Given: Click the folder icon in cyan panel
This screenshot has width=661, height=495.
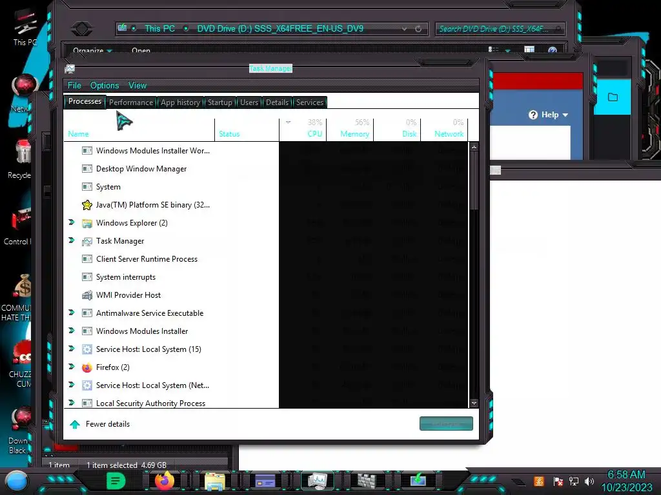Looking at the screenshot, I should click(613, 98).
